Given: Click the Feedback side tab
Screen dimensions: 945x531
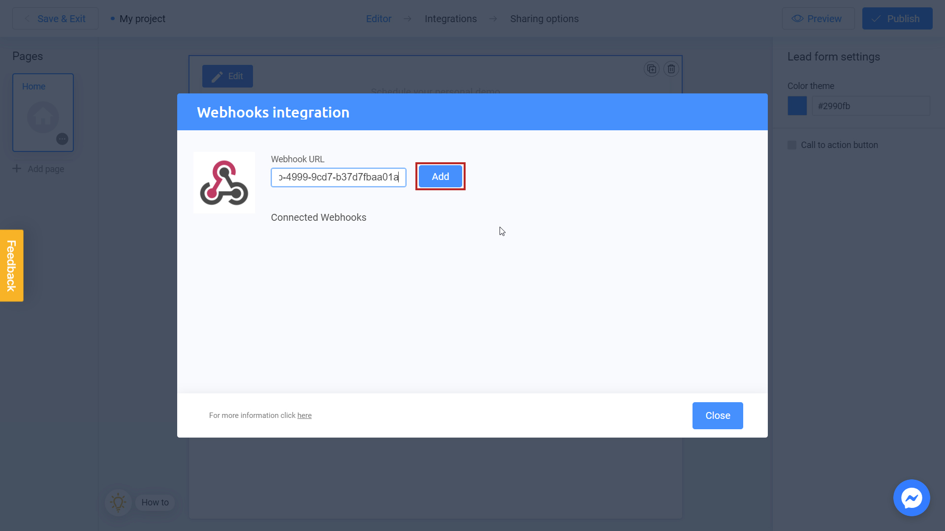Looking at the screenshot, I should point(11,265).
